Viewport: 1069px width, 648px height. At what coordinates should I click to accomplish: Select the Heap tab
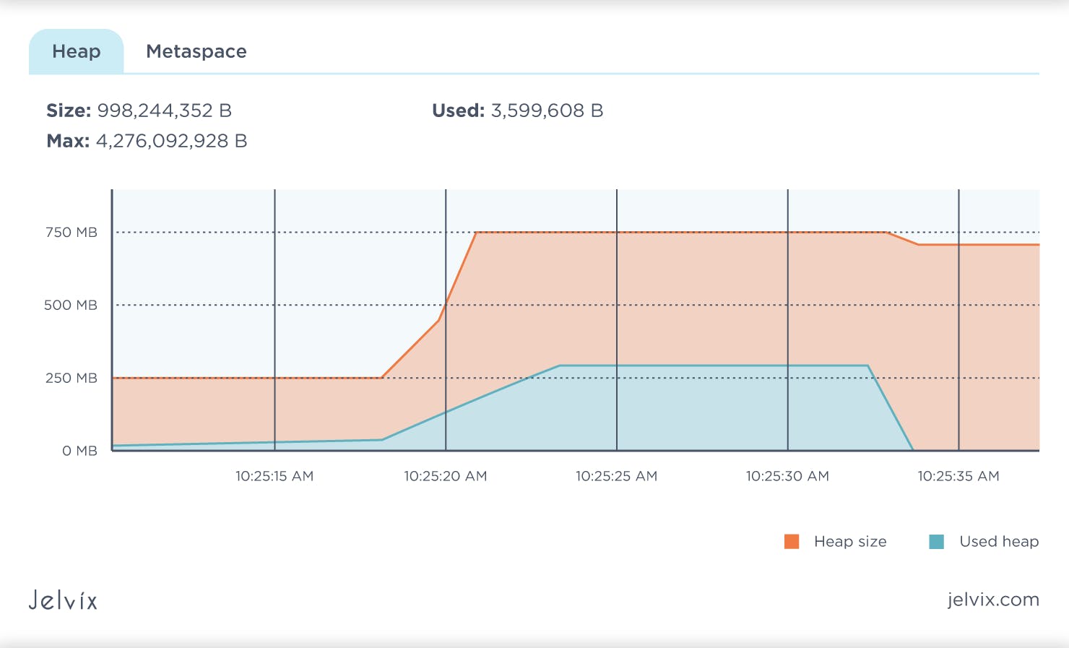coord(77,51)
